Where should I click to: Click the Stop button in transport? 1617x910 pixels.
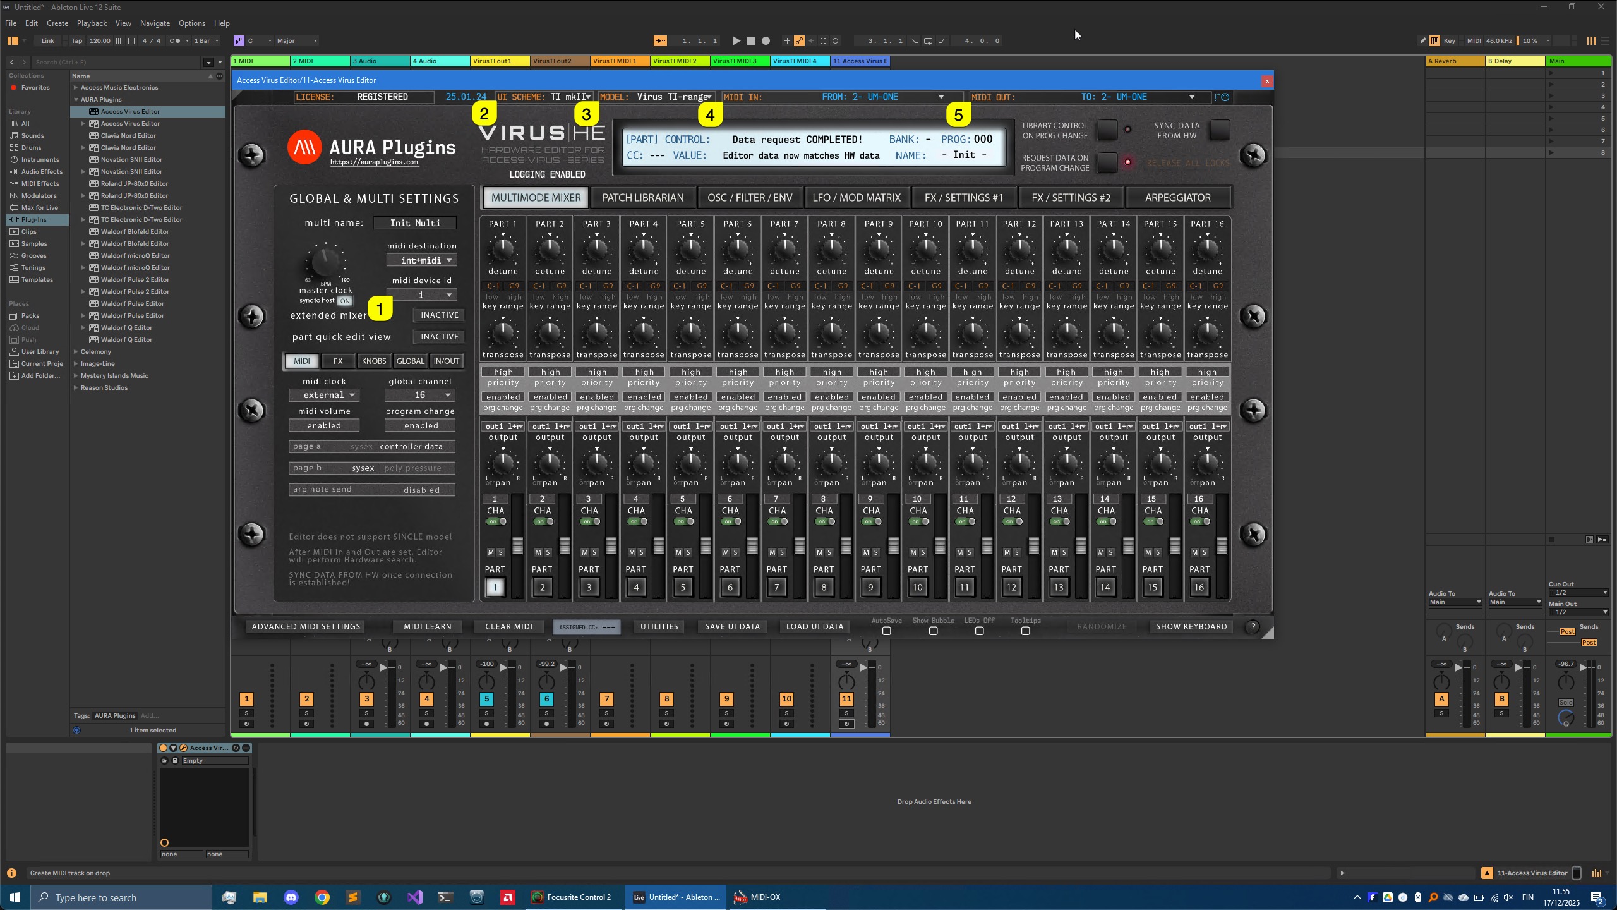(x=751, y=40)
